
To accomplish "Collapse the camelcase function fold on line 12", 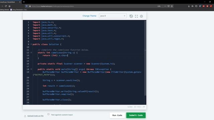I will click(x=31, y=53).
